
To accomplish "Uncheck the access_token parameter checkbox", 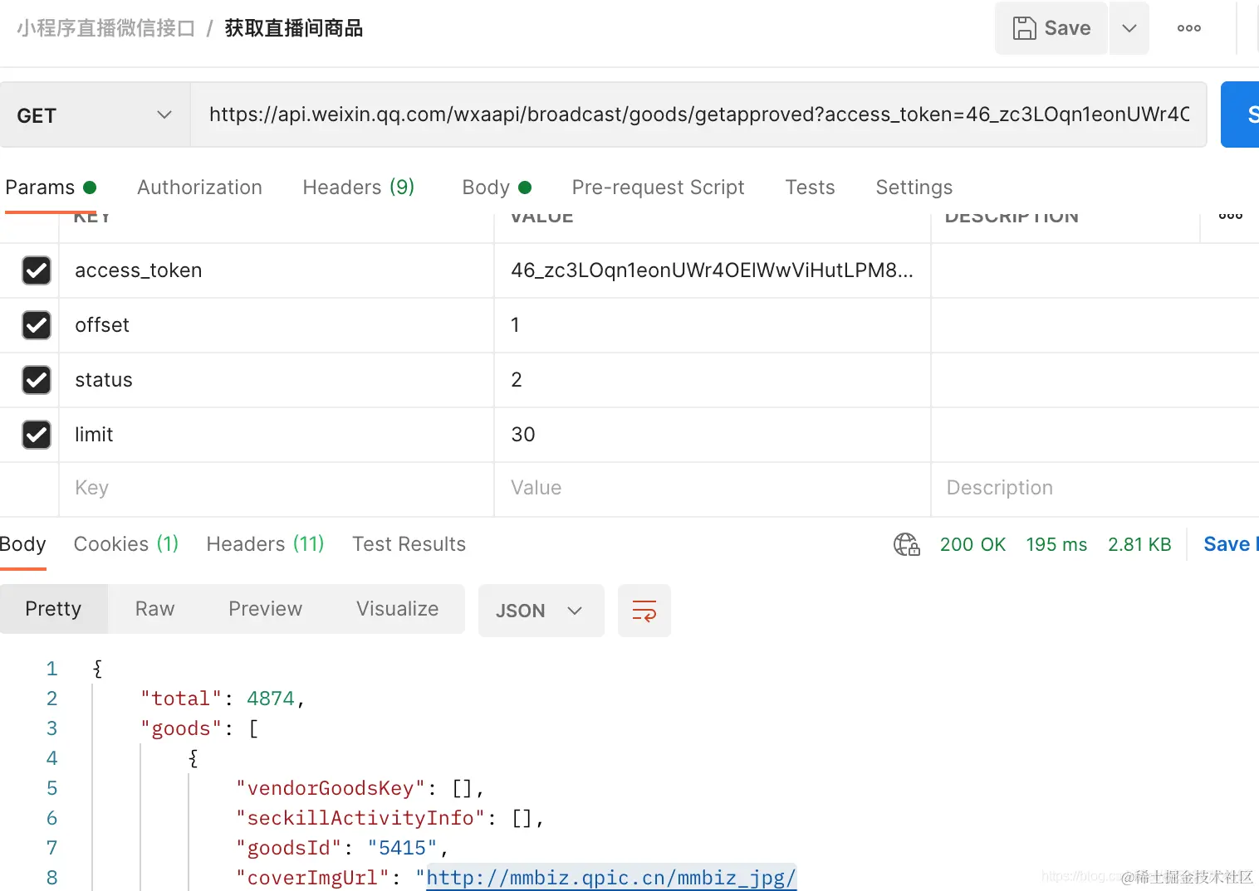I will click(x=37, y=270).
